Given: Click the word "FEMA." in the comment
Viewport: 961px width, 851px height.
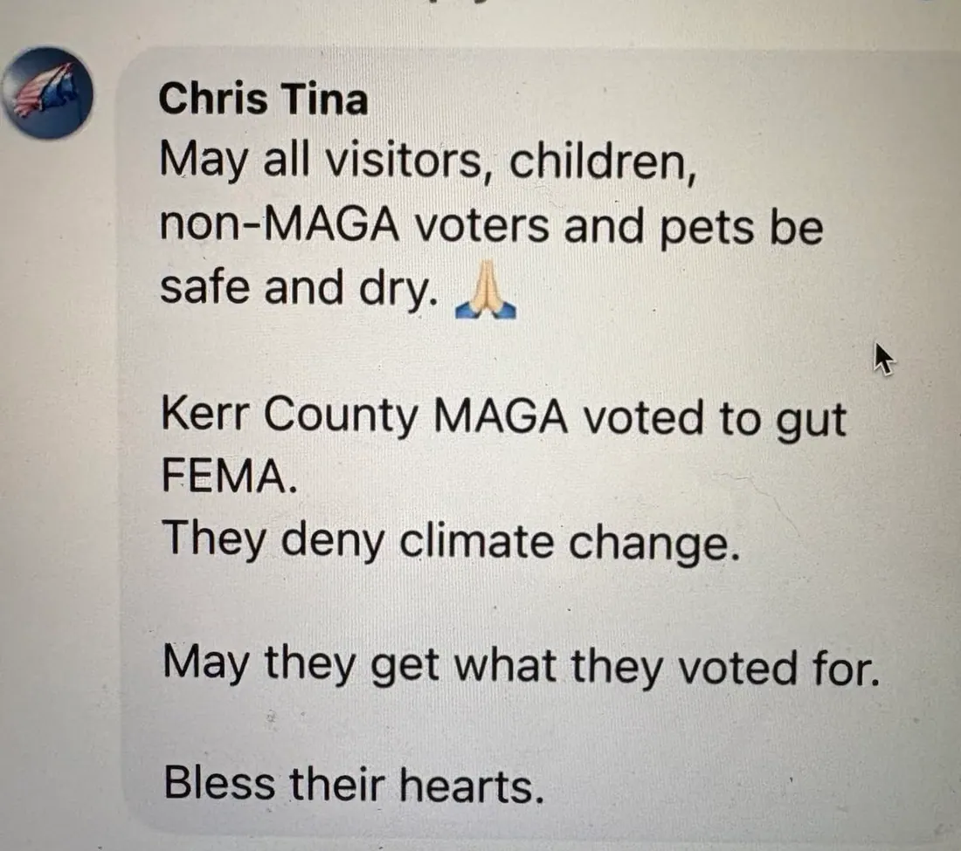Looking at the screenshot, I should click(230, 477).
